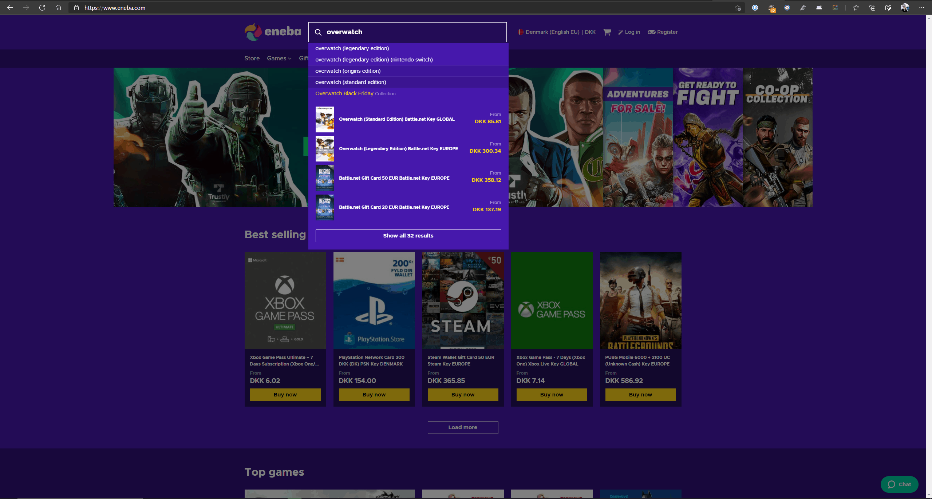Open the compass-shaped extension icon

pyautogui.click(x=787, y=8)
